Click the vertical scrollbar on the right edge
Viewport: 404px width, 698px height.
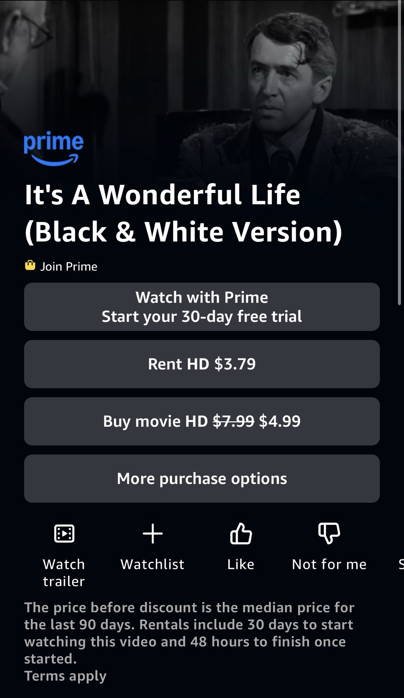[399, 153]
